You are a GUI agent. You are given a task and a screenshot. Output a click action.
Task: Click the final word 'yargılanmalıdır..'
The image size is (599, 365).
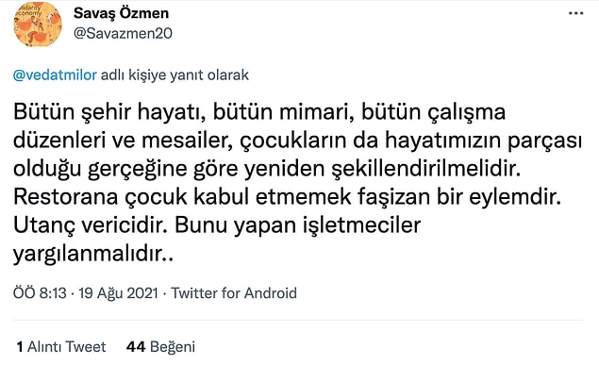pos(93,254)
